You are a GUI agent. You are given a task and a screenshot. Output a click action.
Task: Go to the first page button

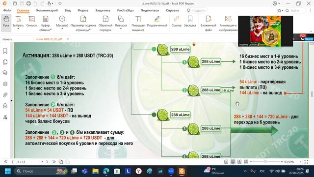pyautogui.click(x=5, y=162)
